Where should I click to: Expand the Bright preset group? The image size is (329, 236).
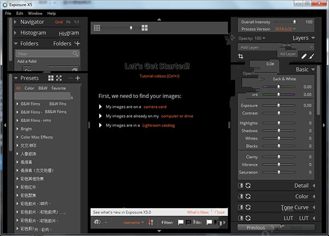(x=18, y=129)
